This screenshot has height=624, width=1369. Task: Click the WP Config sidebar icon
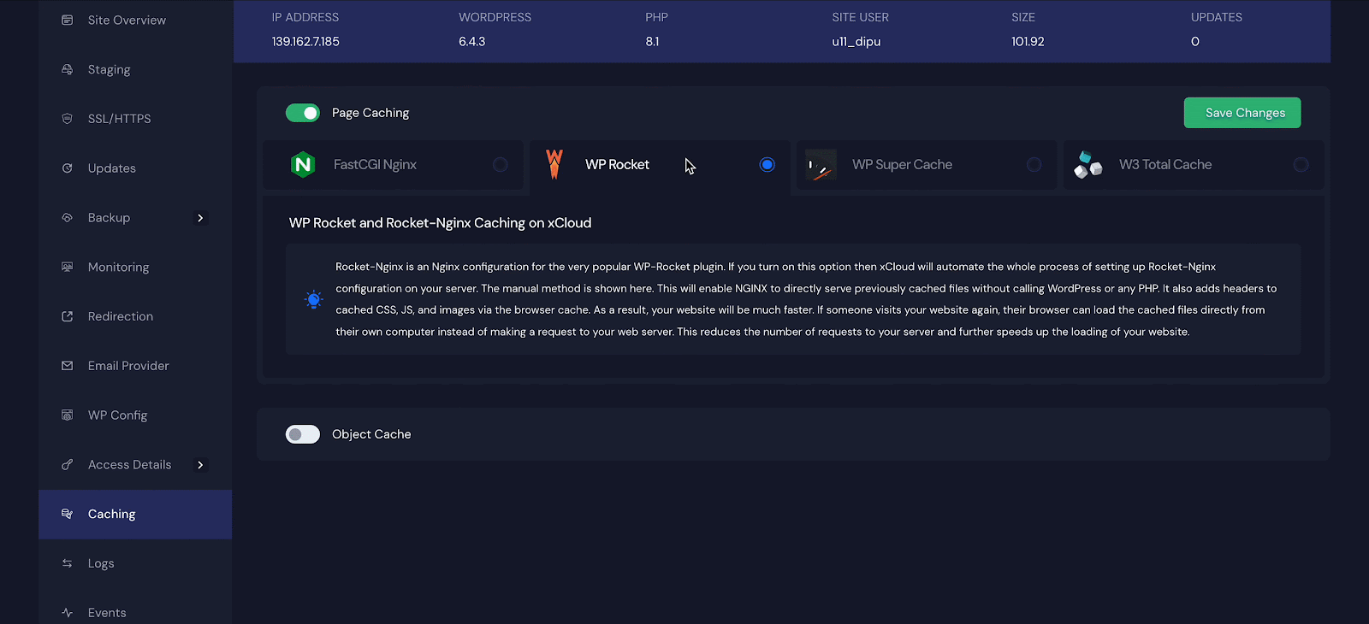coord(68,415)
